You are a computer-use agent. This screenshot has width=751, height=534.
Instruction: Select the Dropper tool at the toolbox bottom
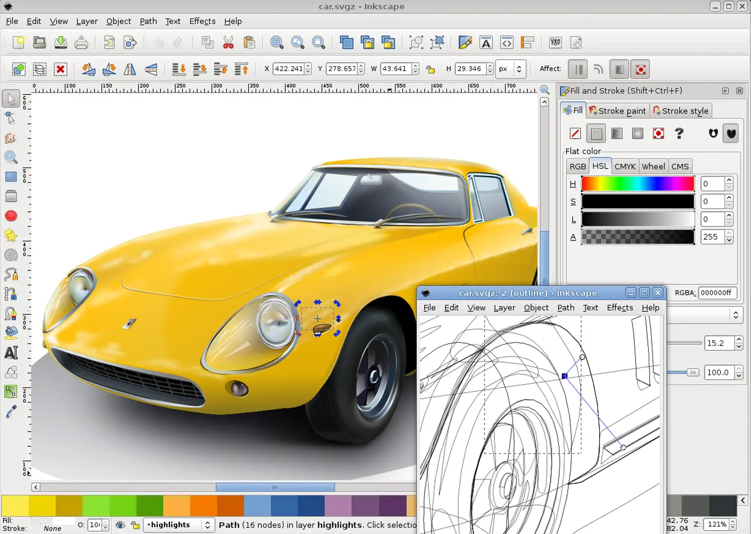click(x=11, y=411)
